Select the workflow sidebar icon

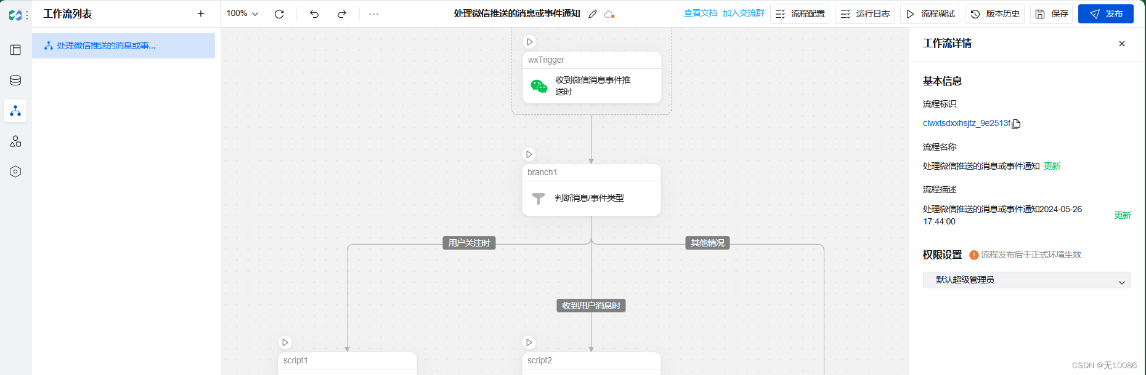click(15, 111)
